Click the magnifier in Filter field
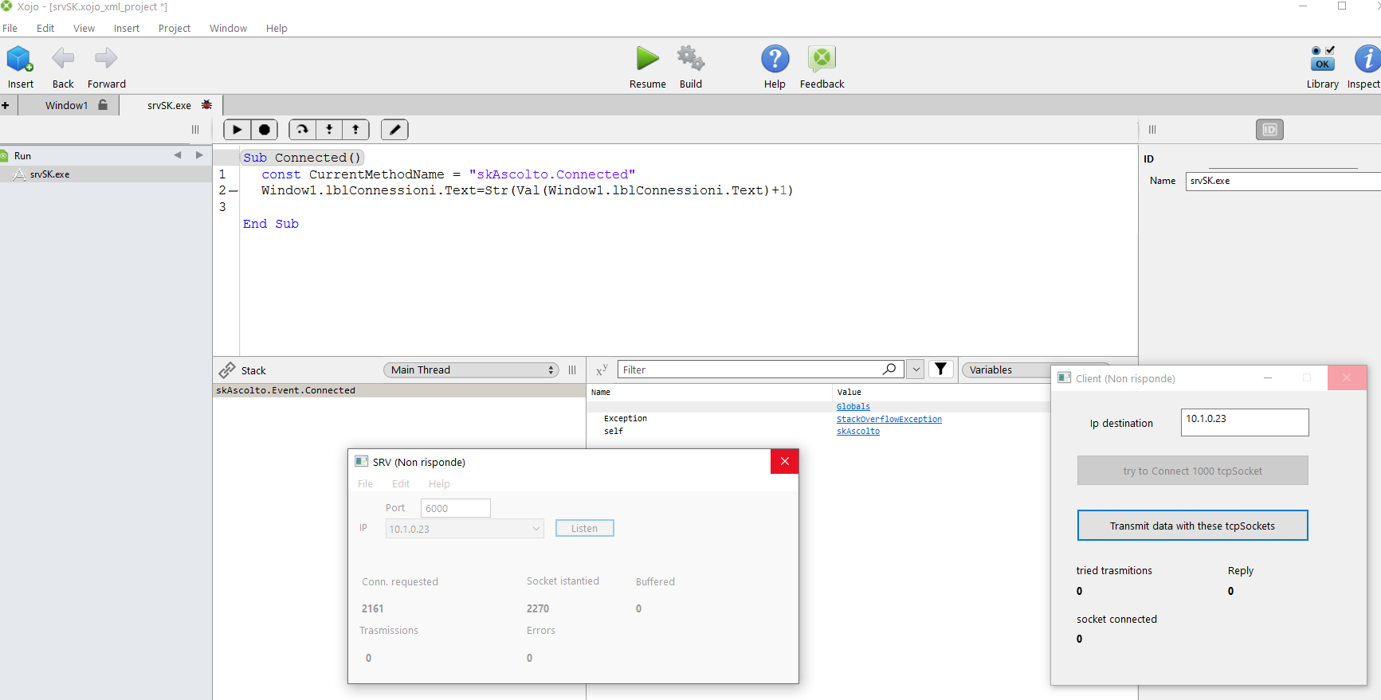The height and width of the screenshot is (700, 1381). (x=889, y=369)
